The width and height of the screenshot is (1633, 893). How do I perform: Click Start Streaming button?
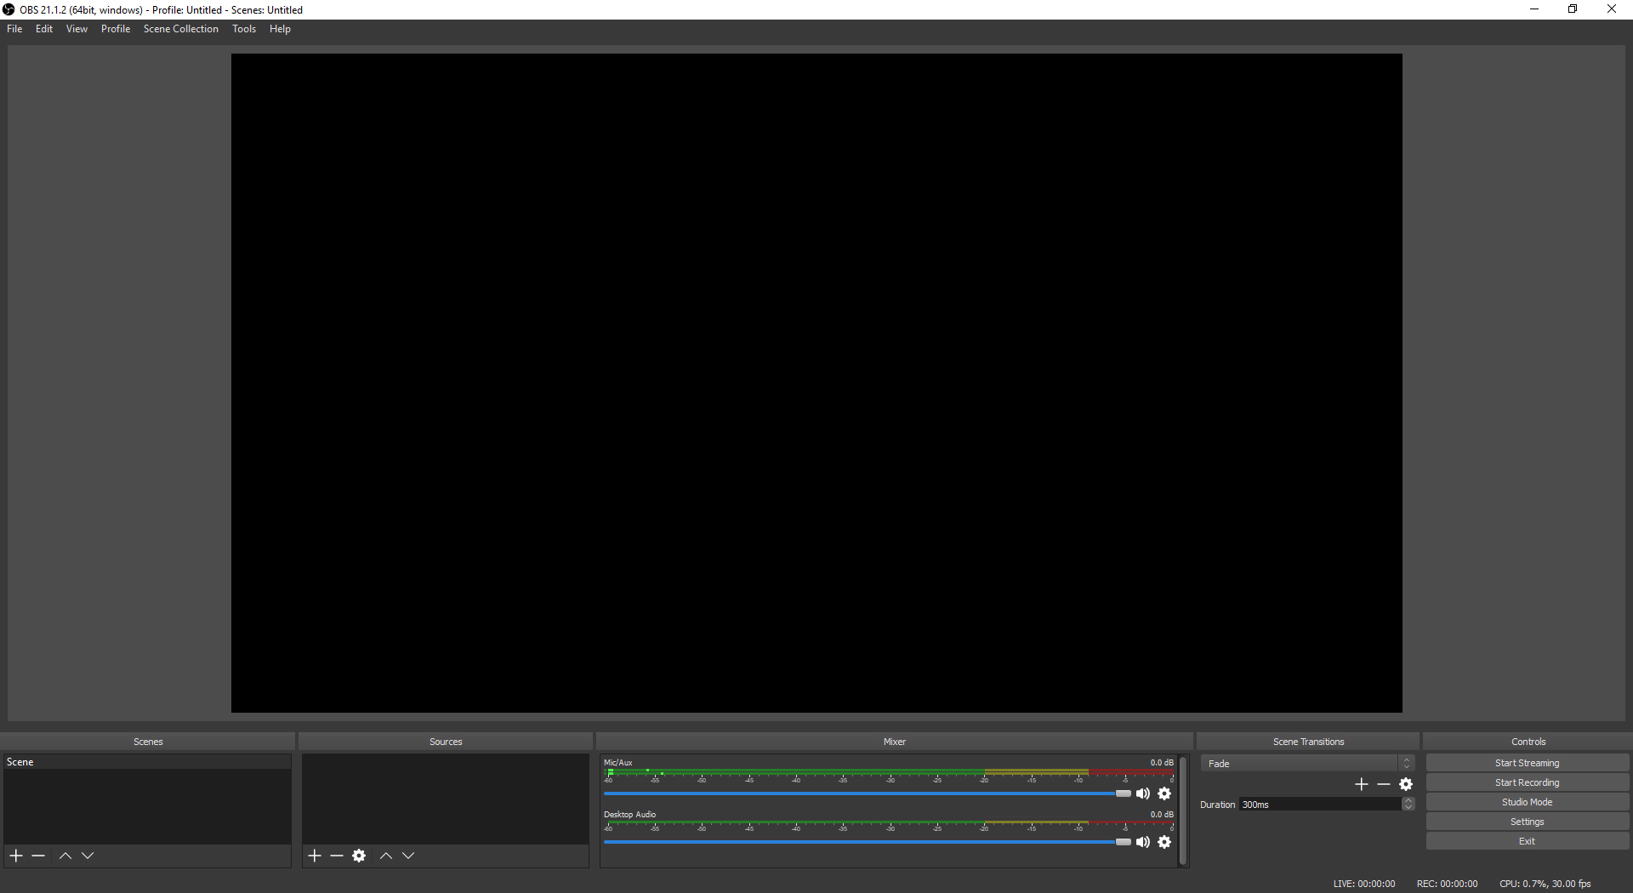click(1528, 763)
